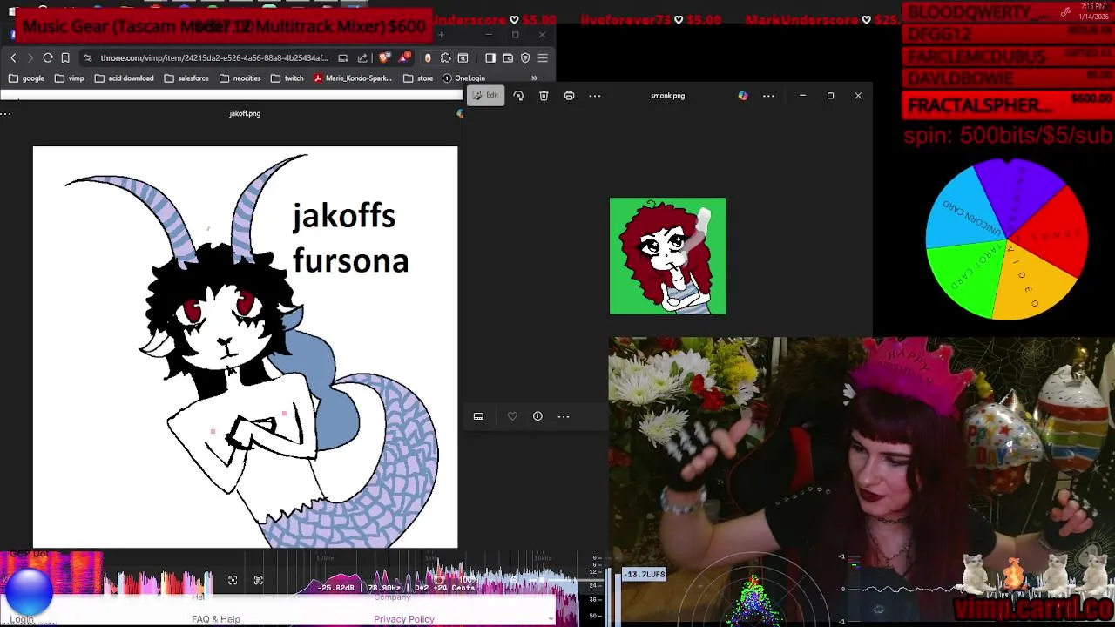Delete smonk.png with trash icon
The height and width of the screenshot is (627, 1115).
[544, 96]
